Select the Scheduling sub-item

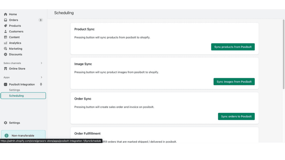coord(23,95)
